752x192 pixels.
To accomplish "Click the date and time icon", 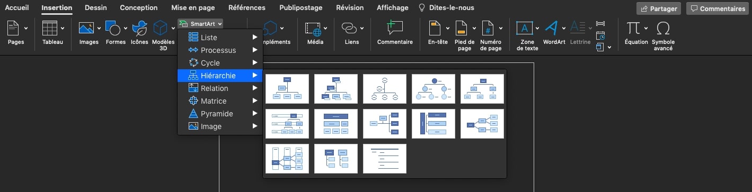I will tap(600, 35).
